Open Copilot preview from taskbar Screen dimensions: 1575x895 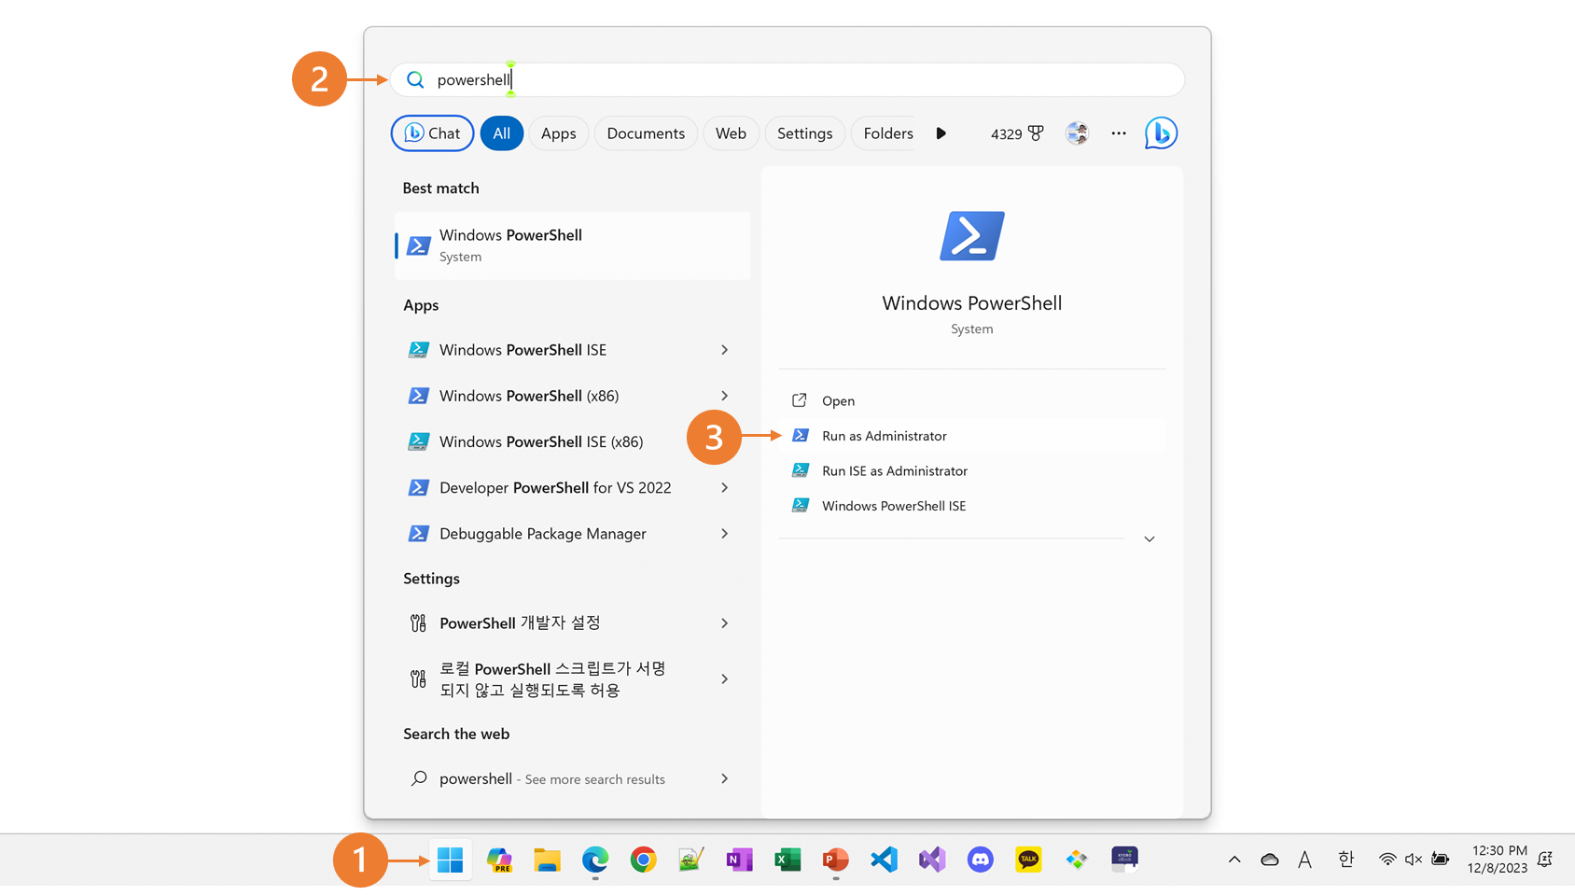click(x=499, y=860)
